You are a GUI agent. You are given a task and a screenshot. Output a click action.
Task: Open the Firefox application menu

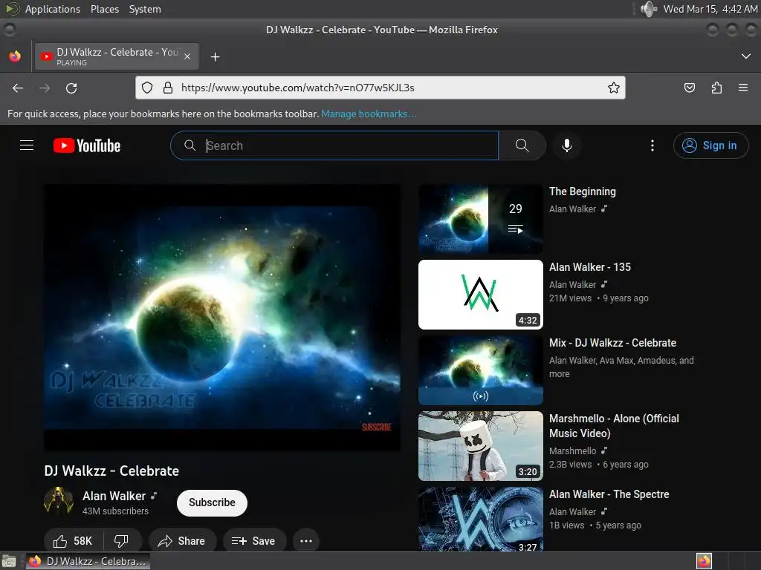pyautogui.click(x=743, y=88)
